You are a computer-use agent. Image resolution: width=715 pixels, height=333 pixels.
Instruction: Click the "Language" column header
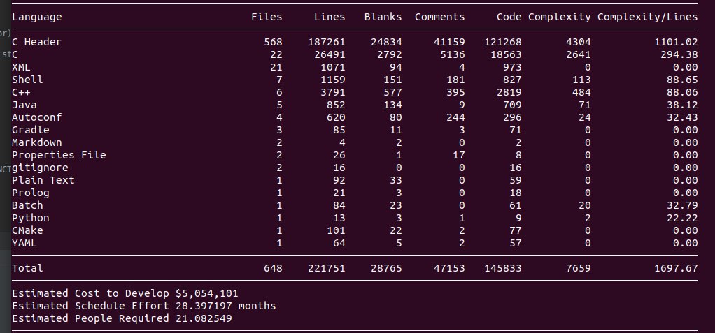click(x=36, y=17)
